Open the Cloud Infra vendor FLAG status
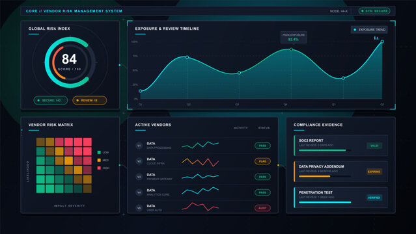The width and height of the screenshot is (416, 234). (x=262, y=161)
